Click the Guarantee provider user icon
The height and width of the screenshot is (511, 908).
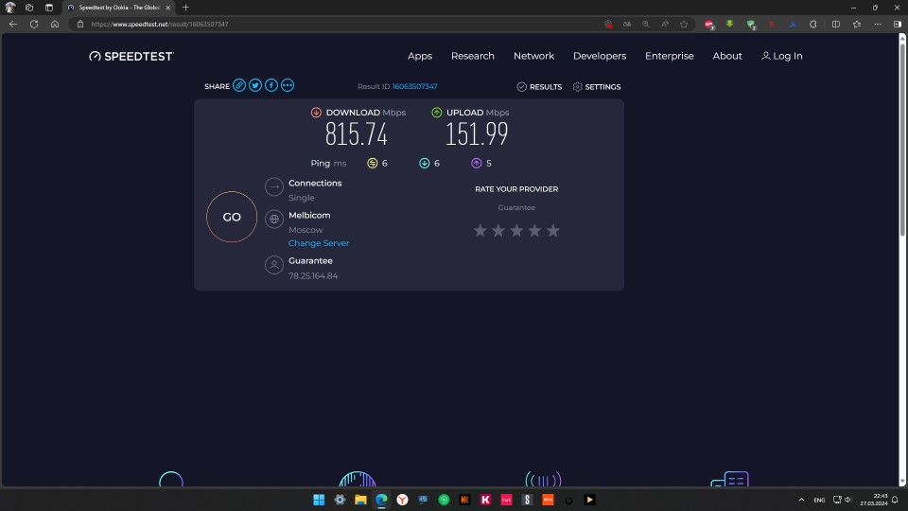coord(274,265)
